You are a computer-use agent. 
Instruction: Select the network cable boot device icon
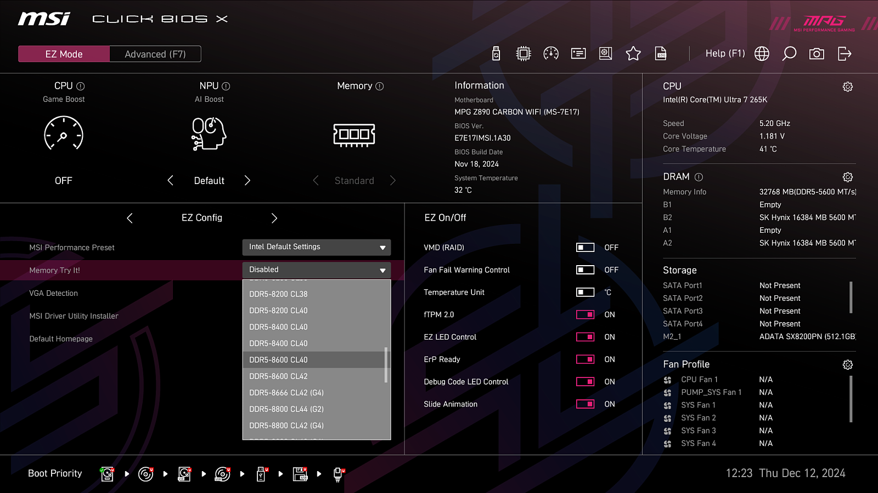pos(339,474)
